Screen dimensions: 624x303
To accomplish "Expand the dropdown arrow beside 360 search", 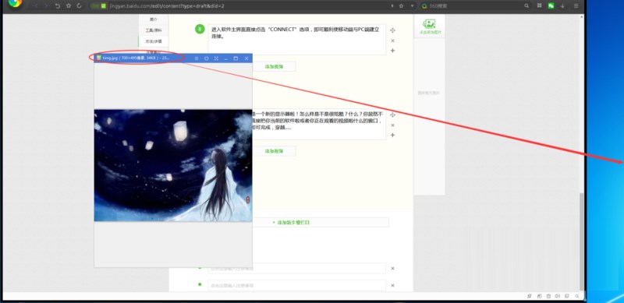I will [412, 6].
